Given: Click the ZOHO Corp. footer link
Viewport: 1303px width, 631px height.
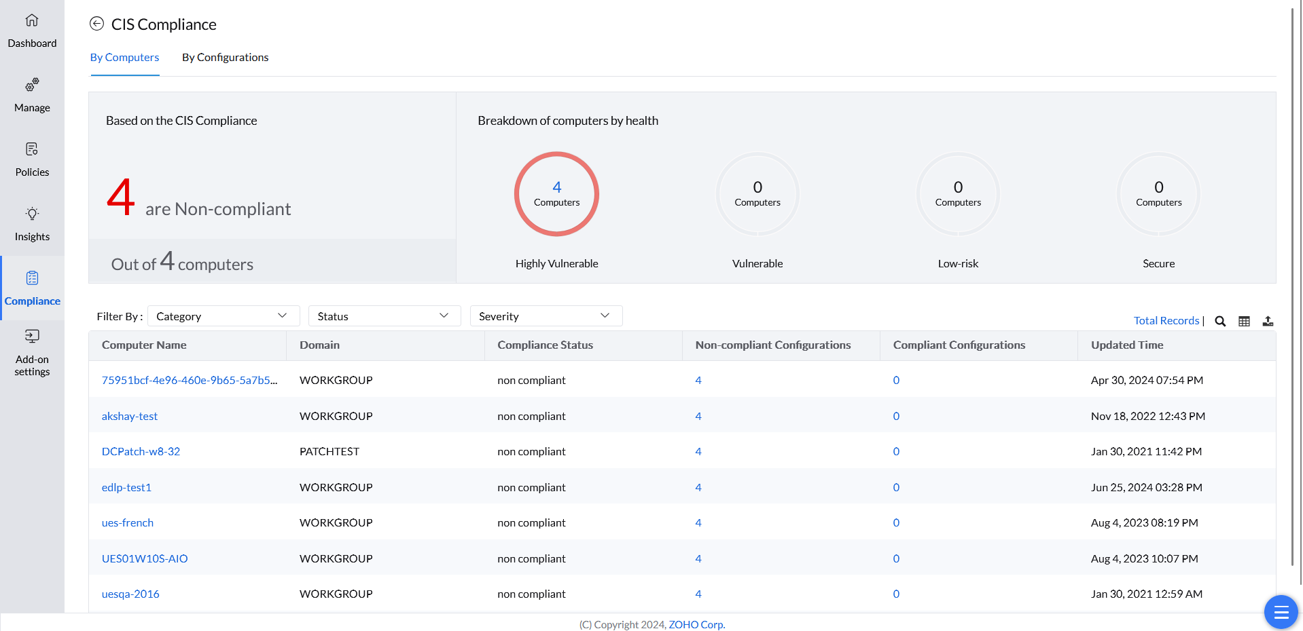Looking at the screenshot, I should point(696,625).
